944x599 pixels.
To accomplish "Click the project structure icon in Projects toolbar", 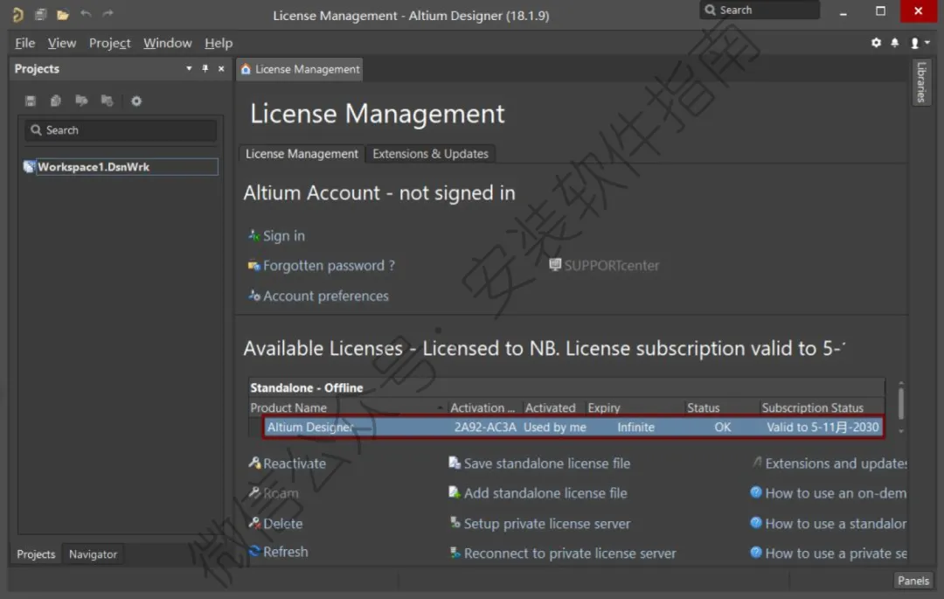I will (x=108, y=101).
